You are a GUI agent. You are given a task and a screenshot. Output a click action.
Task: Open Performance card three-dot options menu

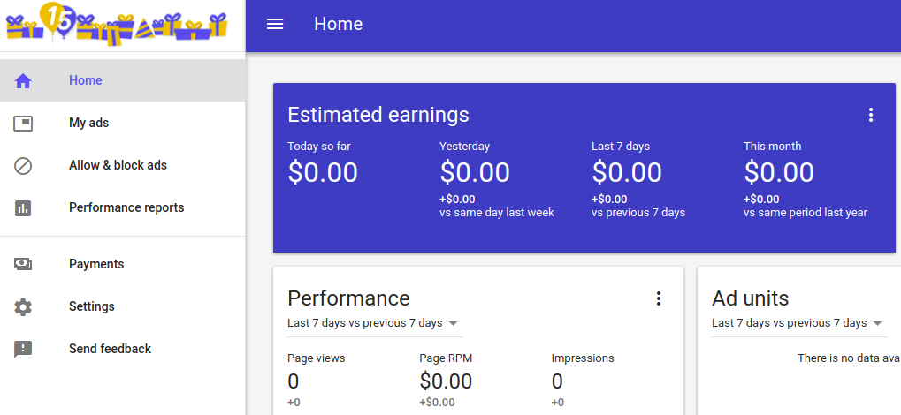659,298
